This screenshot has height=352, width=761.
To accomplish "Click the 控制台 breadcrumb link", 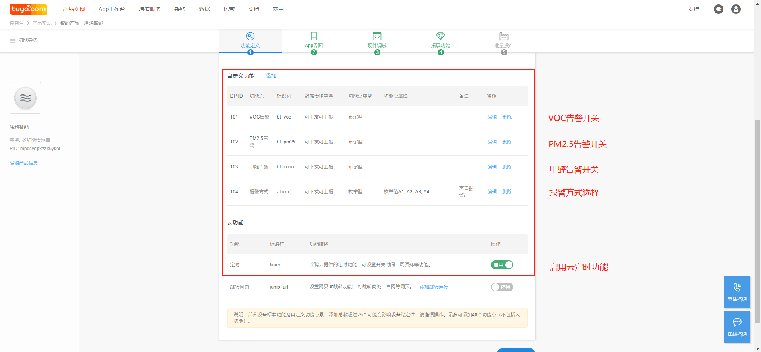I will tap(17, 23).
